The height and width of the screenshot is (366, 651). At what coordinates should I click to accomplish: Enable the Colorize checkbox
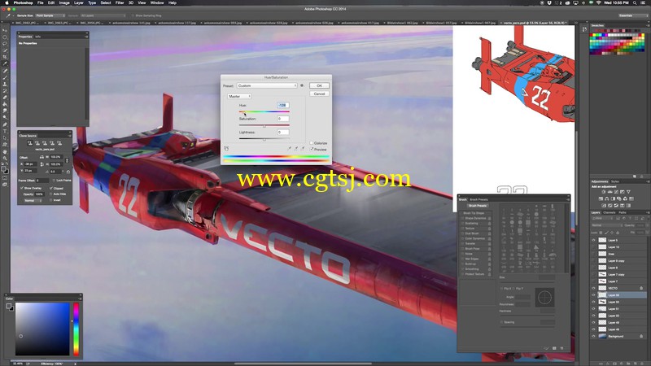coord(311,143)
